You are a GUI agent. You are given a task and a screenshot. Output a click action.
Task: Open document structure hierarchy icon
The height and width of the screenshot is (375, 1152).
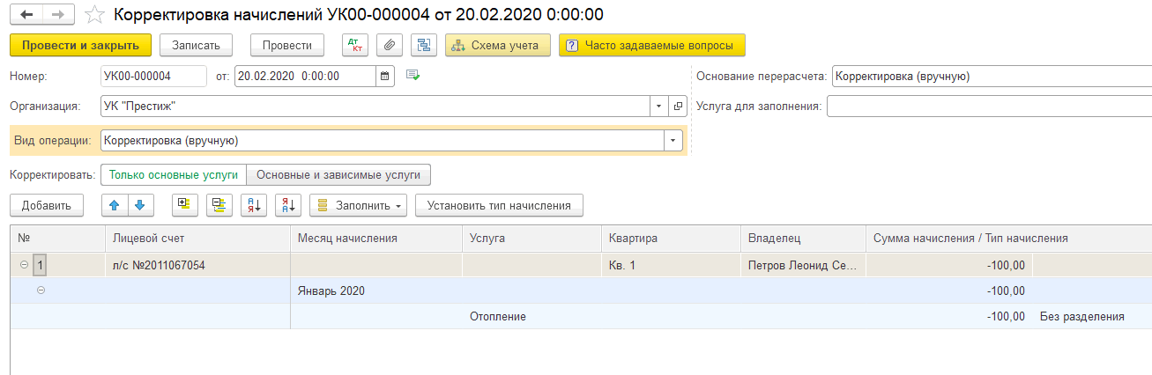[x=424, y=45]
